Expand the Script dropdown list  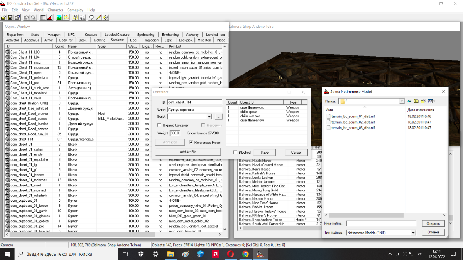(210, 117)
